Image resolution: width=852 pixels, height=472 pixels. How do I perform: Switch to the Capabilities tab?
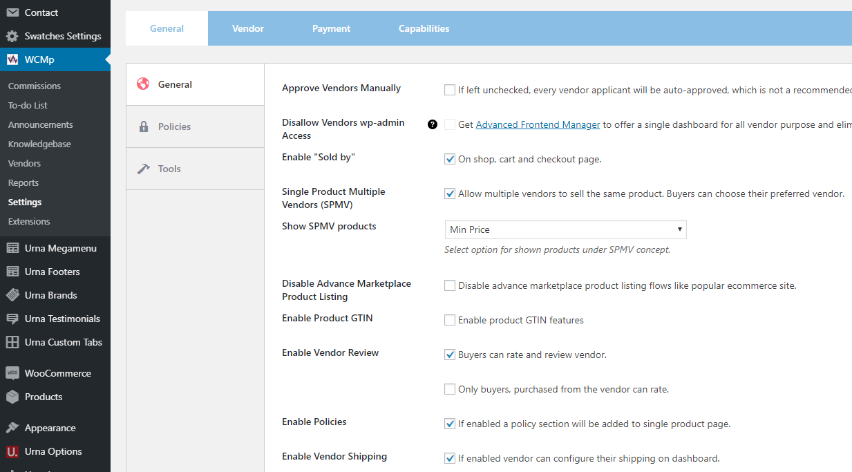tap(424, 28)
